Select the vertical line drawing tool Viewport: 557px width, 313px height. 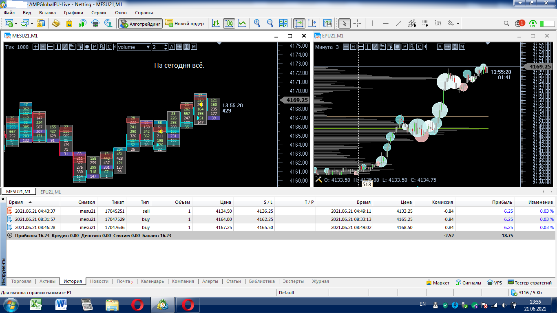pos(373,24)
